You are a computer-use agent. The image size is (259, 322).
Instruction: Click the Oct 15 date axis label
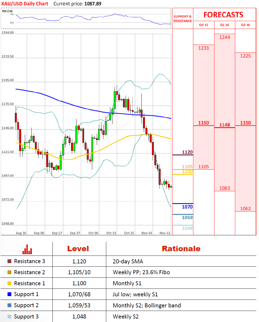coord(111,233)
